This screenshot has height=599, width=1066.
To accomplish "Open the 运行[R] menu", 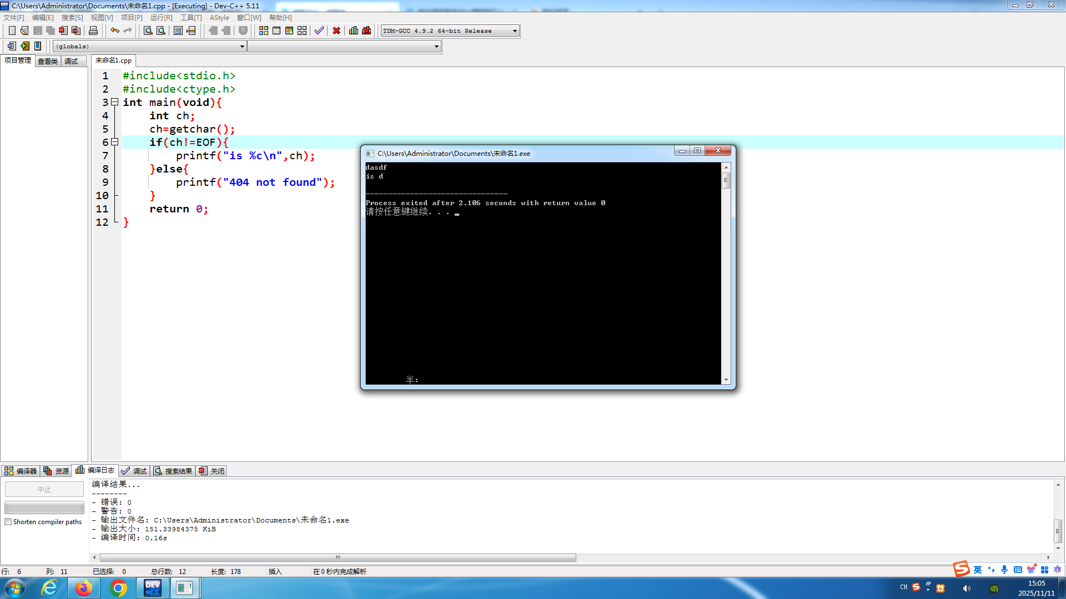I will [161, 18].
